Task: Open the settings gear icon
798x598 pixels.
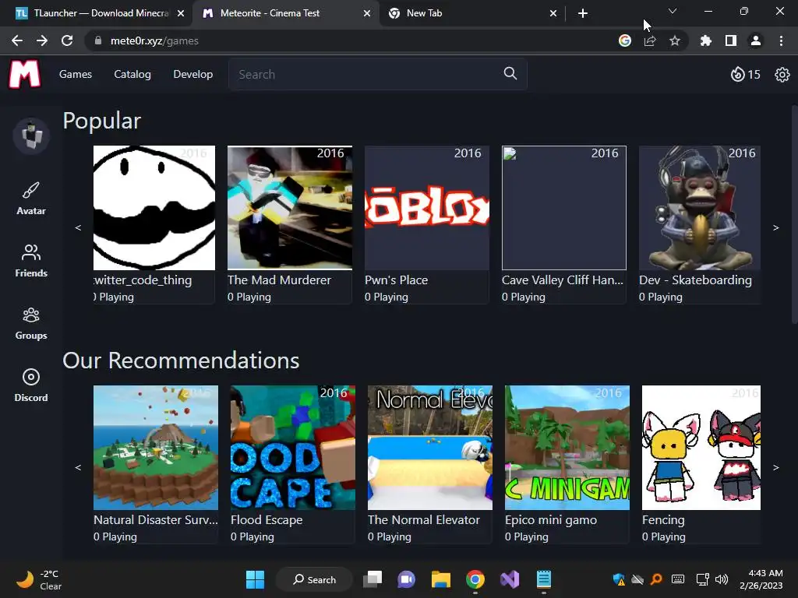Action: tap(782, 75)
